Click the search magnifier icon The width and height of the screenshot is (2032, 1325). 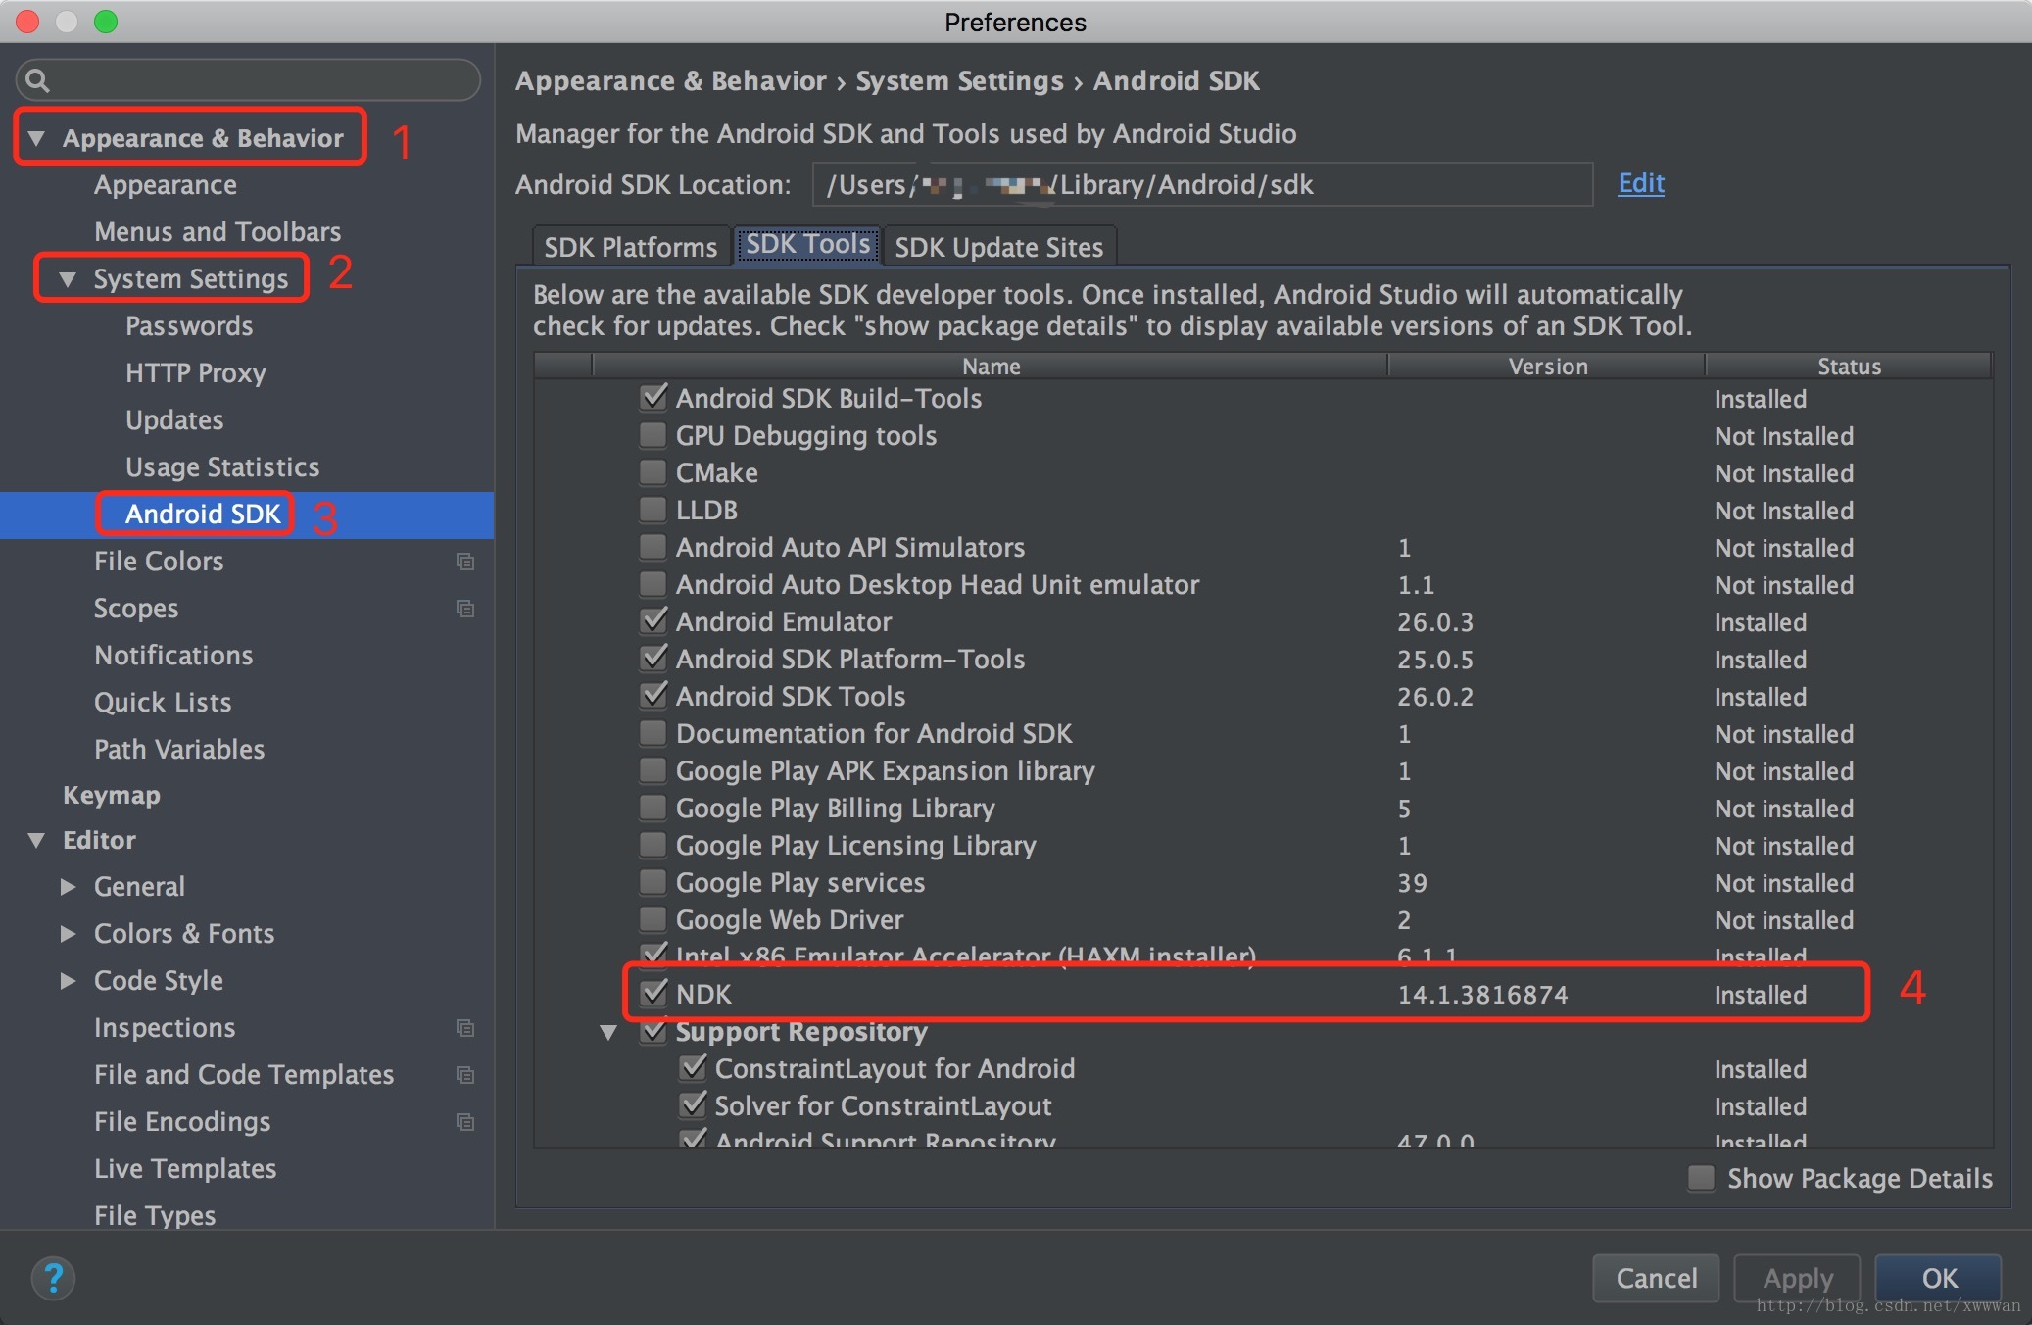[x=37, y=80]
